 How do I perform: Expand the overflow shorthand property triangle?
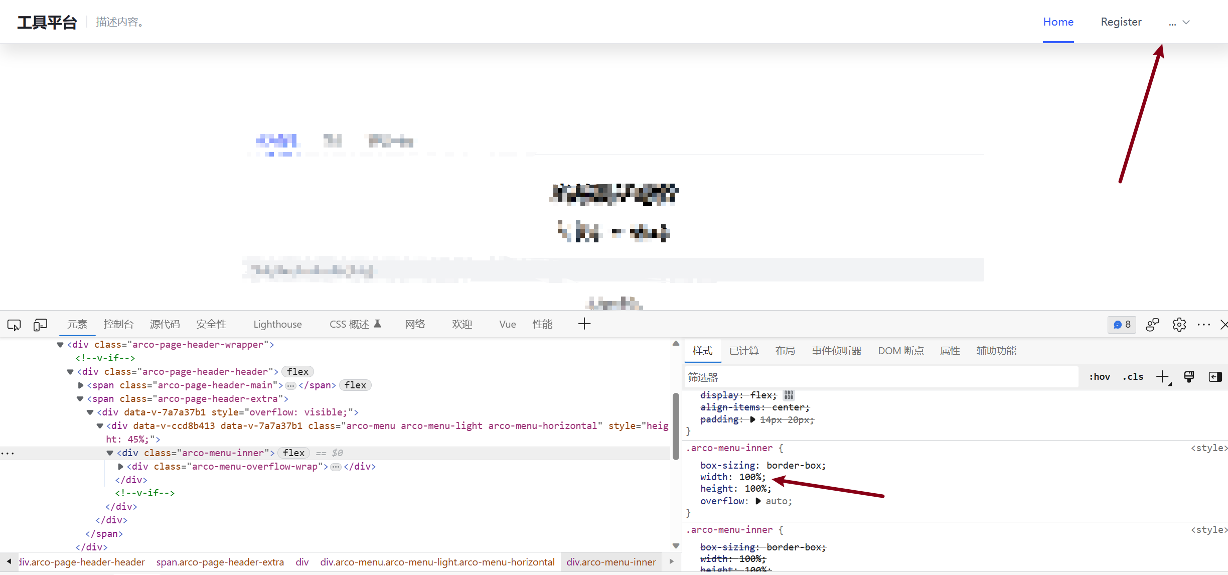758,501
